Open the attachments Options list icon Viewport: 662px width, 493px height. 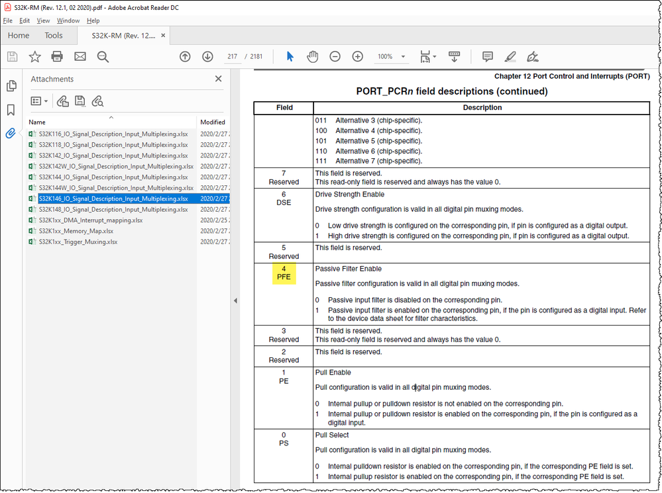(x=39, y=101)
